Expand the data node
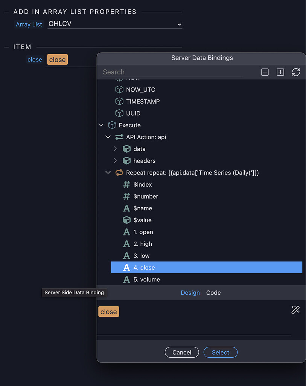 [115, 149]
